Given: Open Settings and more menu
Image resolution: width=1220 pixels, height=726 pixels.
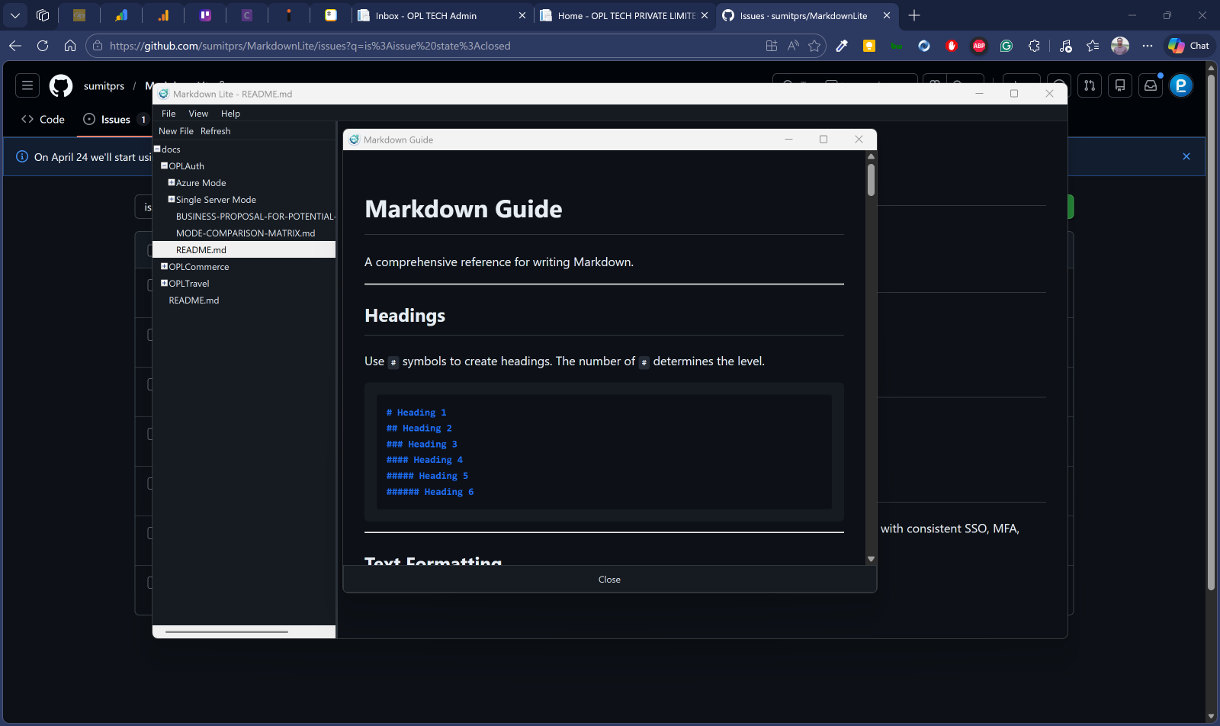Looking at the screenshot, I should [1148, 46].
